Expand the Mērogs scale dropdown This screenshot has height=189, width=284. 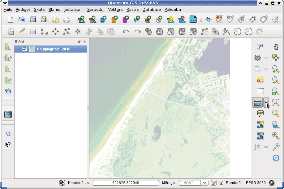[205, 183]
